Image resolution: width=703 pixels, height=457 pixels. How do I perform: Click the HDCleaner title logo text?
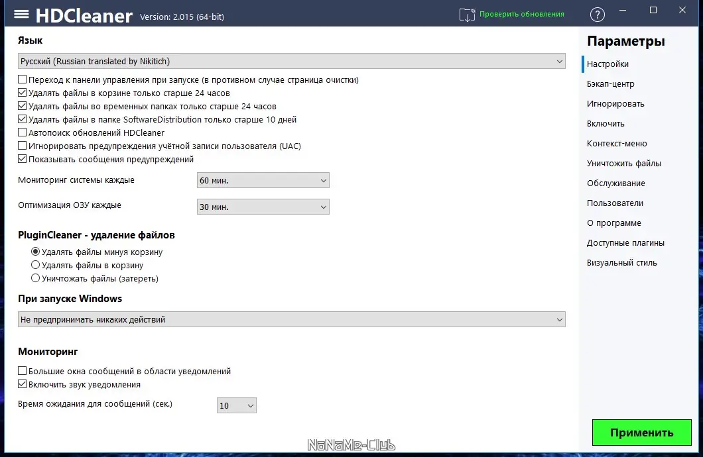pyautogui.click(x=84, y=16)
